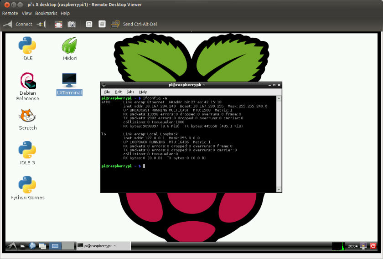This screenshot has height=259, width=383.
Task: Open the terminal's Edit menu
Action: point(118,92)
